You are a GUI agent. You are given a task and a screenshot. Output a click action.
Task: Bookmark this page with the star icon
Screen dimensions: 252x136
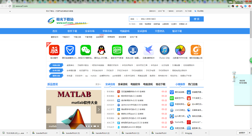pyautogui.click(x=229, y=6)
